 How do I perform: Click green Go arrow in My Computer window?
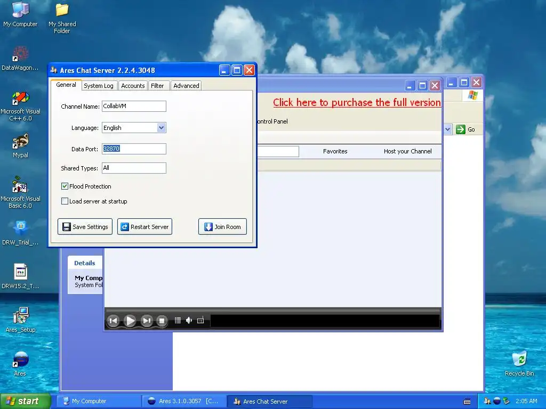coord(460,129)
